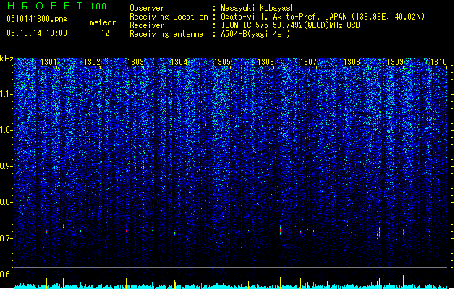Click the 0.6 frequency axis label
455x289 pixels.
pos(7,275)
